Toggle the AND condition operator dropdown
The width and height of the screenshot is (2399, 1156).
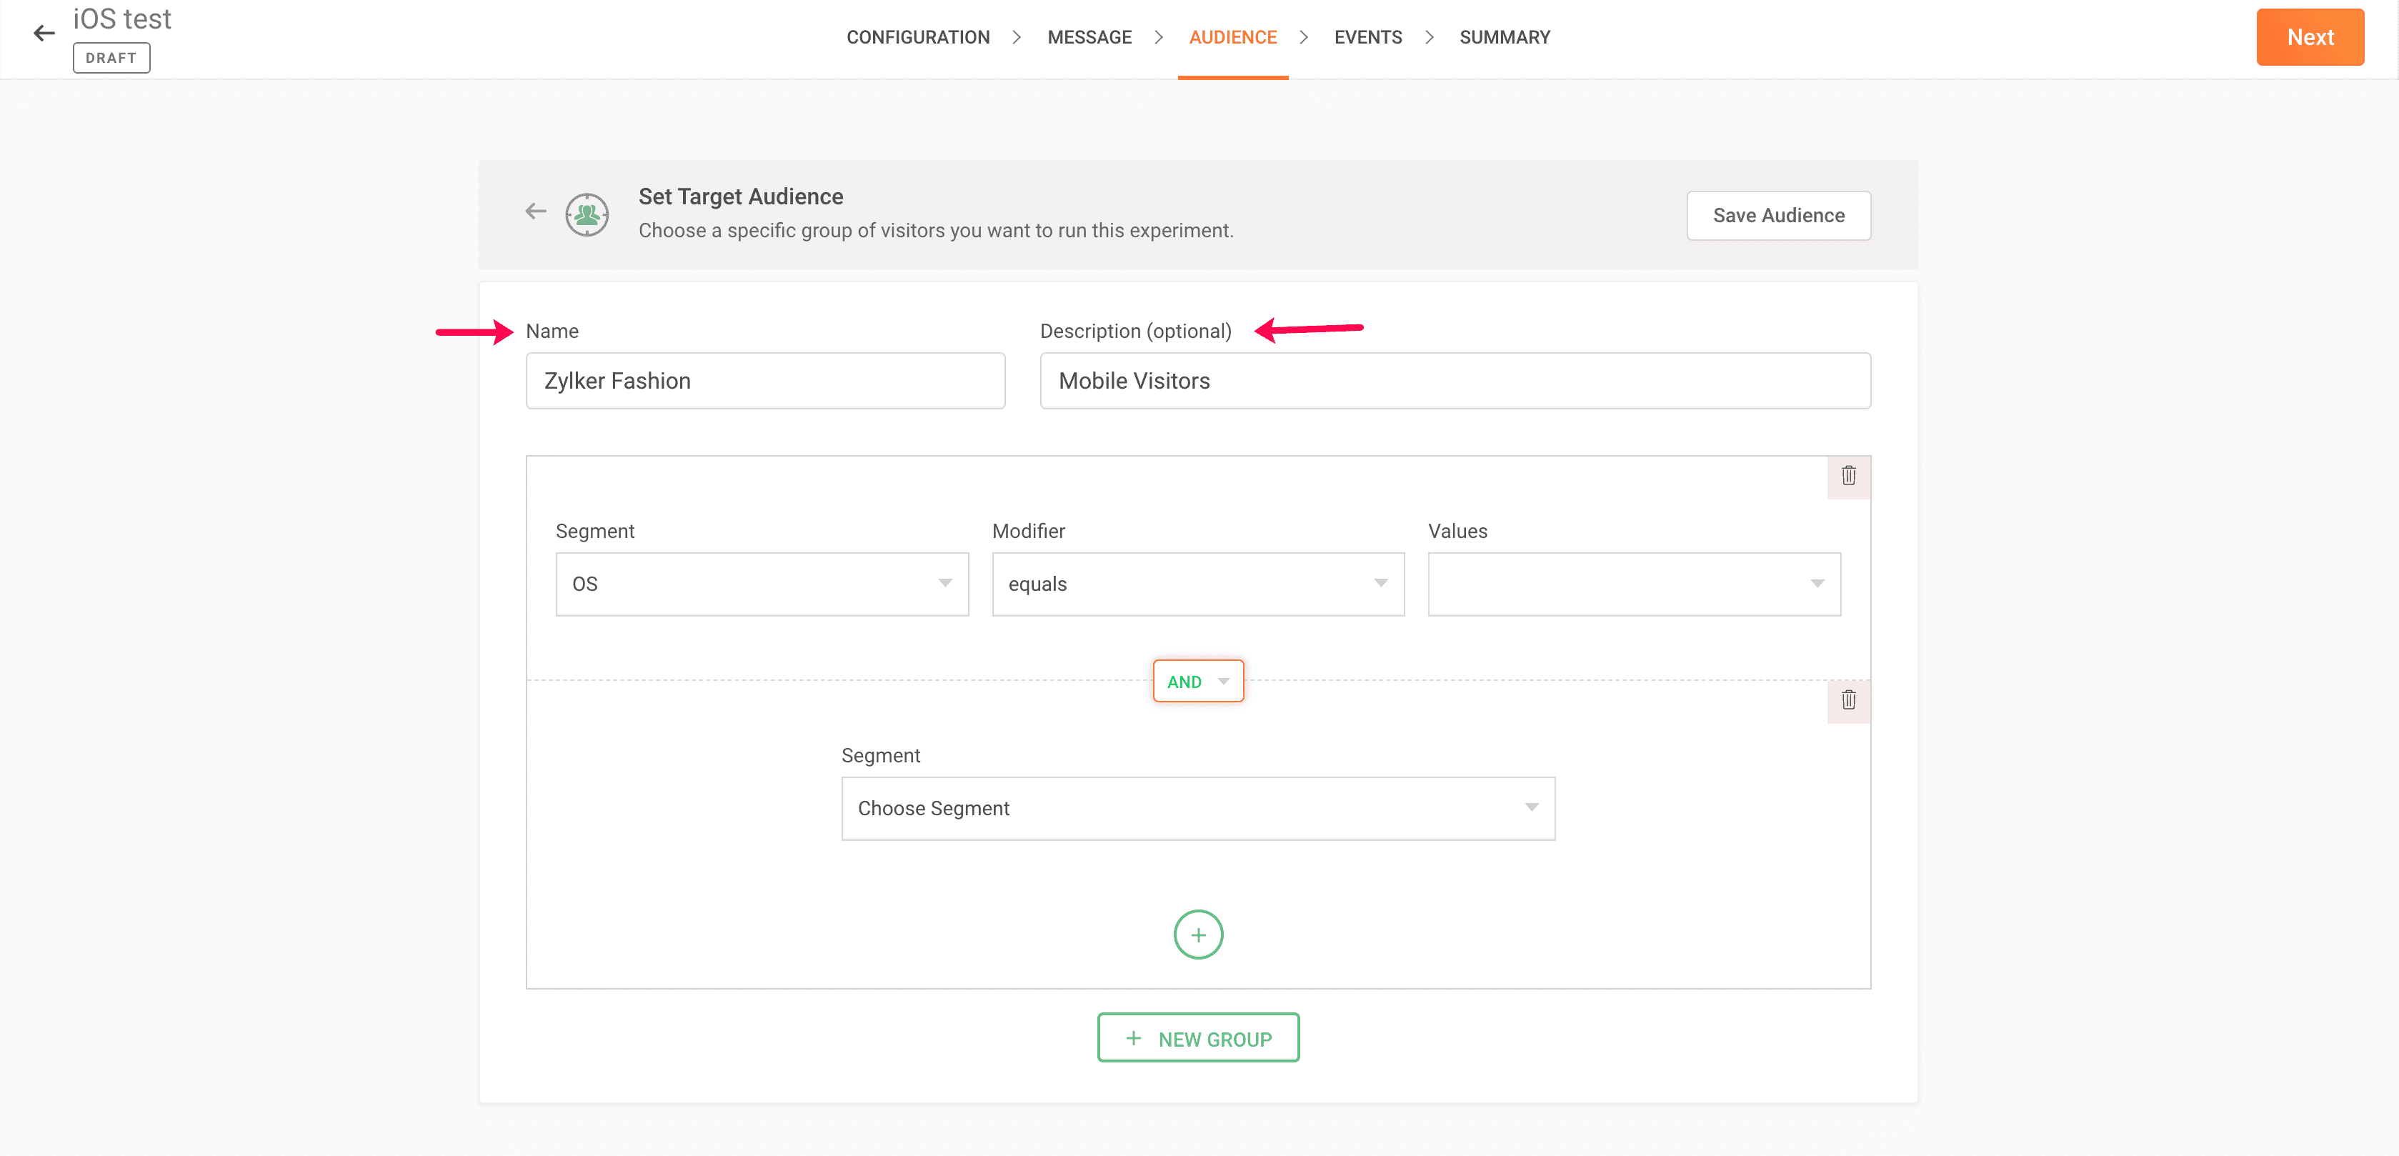[1197, 682]
